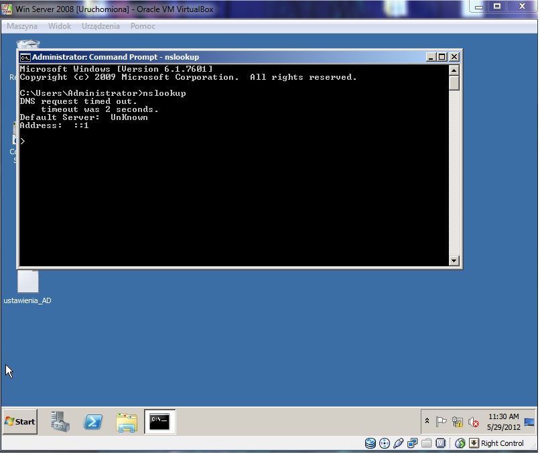540x454 pixels.
Task: Click host key arrow icon
Action: point(474,443)
